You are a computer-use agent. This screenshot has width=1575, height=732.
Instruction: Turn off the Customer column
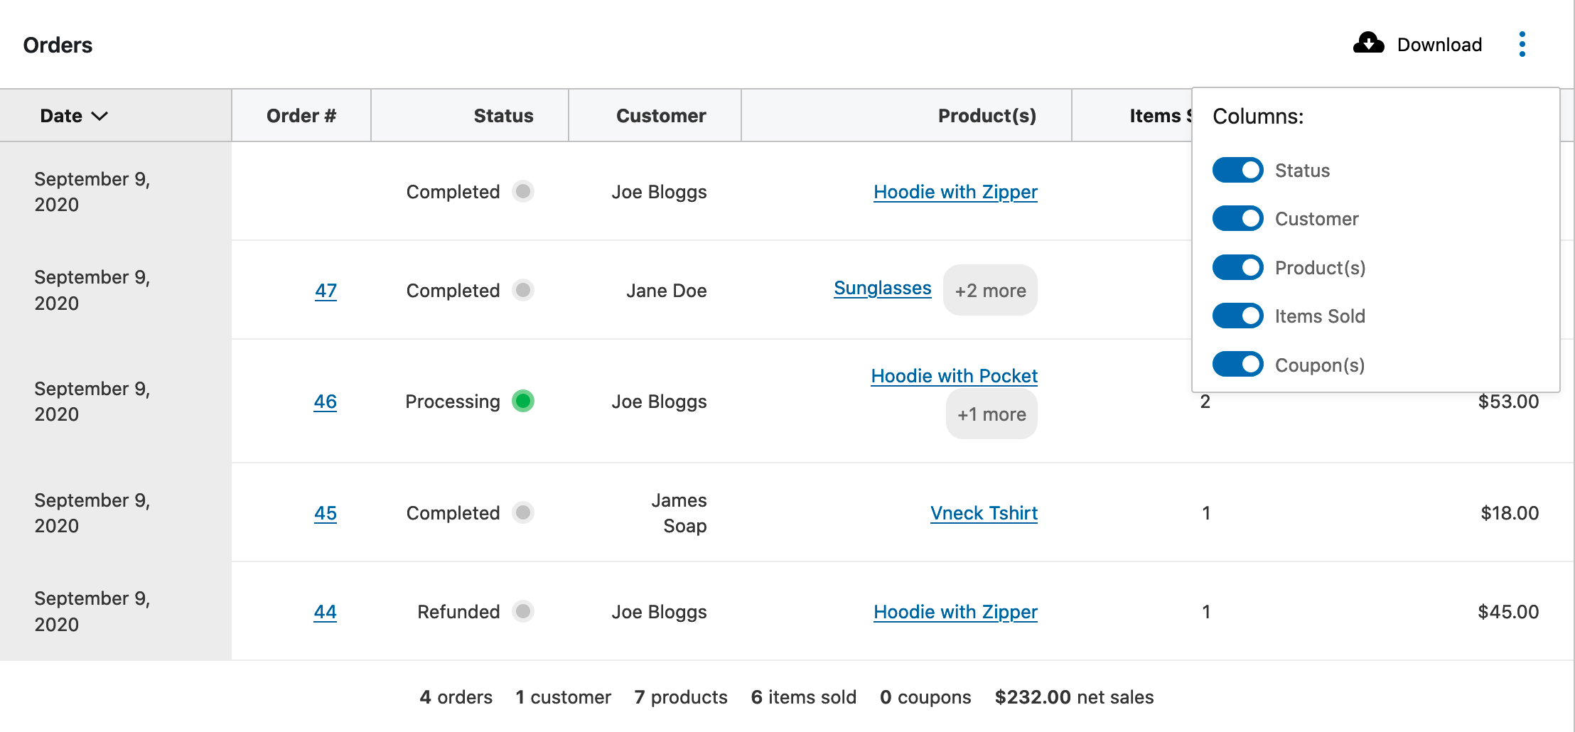tap(1237, 218)
